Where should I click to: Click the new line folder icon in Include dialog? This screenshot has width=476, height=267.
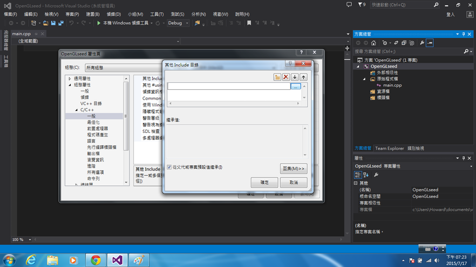(x=277, y=77)
